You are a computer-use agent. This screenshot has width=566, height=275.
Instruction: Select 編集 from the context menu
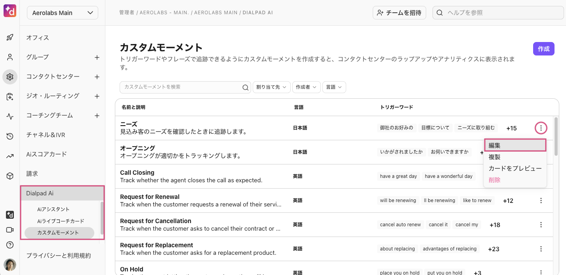point(515,145)
